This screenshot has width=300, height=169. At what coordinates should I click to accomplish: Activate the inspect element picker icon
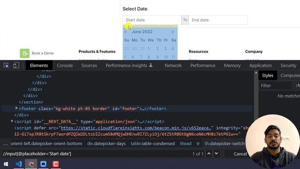tap(6, 65)
